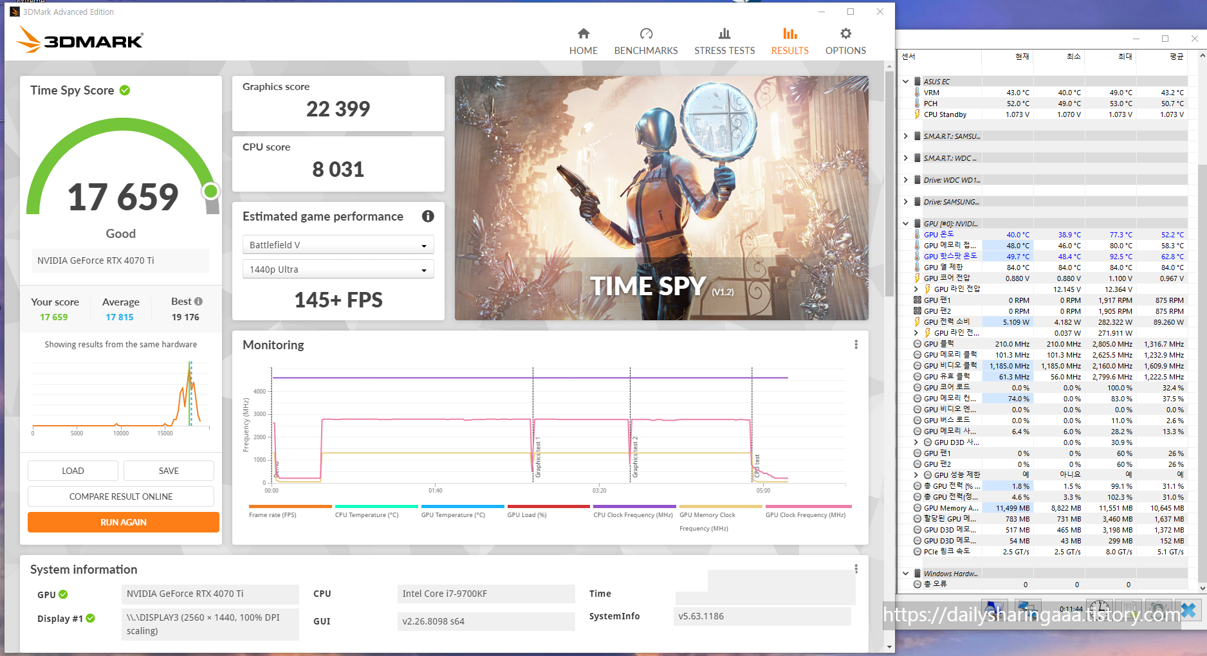The width and height of the screenshot is (1207, 656).
Task: Go to the HOME tab
Action: [x=584, y=42]
